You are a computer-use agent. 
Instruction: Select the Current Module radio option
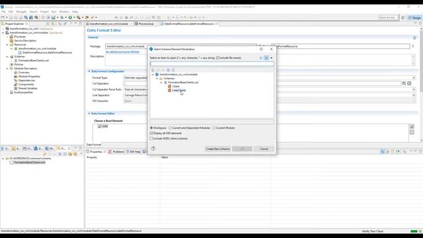click(x=214, y=128)
